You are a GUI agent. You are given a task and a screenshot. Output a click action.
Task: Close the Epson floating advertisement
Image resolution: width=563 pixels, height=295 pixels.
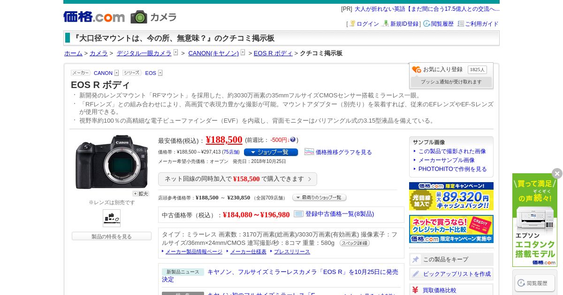click(x=557, y=174)
